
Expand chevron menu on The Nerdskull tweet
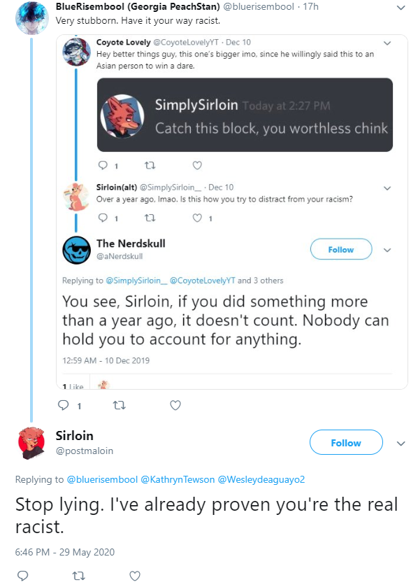click(x=387, y=250)
